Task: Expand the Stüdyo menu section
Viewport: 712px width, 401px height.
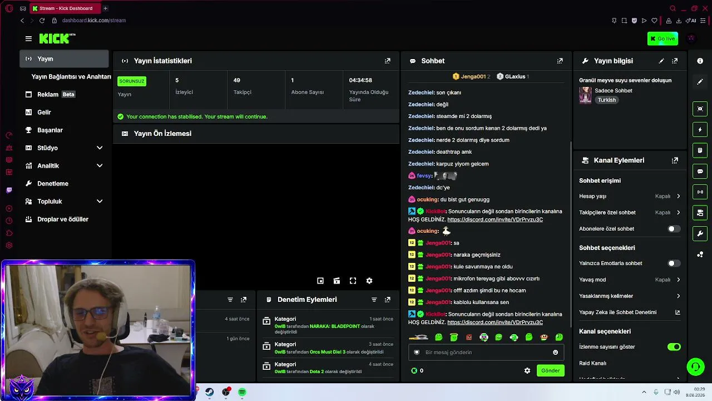Action: tap(64, 148)
